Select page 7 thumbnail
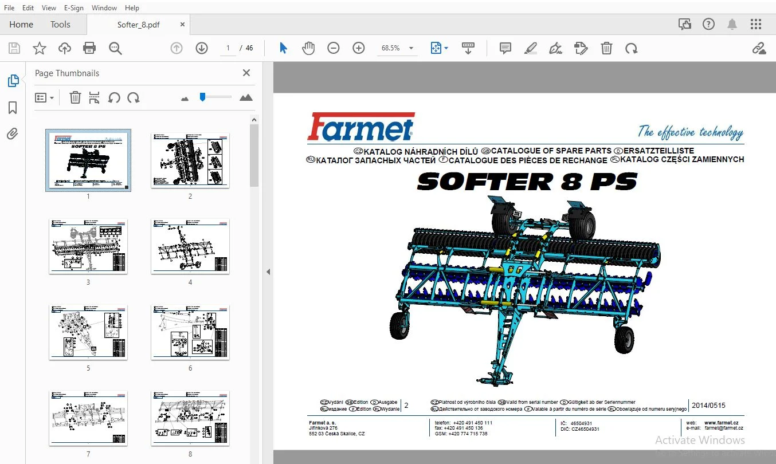This screenshot has height=464, width=776. coord(88,418)
